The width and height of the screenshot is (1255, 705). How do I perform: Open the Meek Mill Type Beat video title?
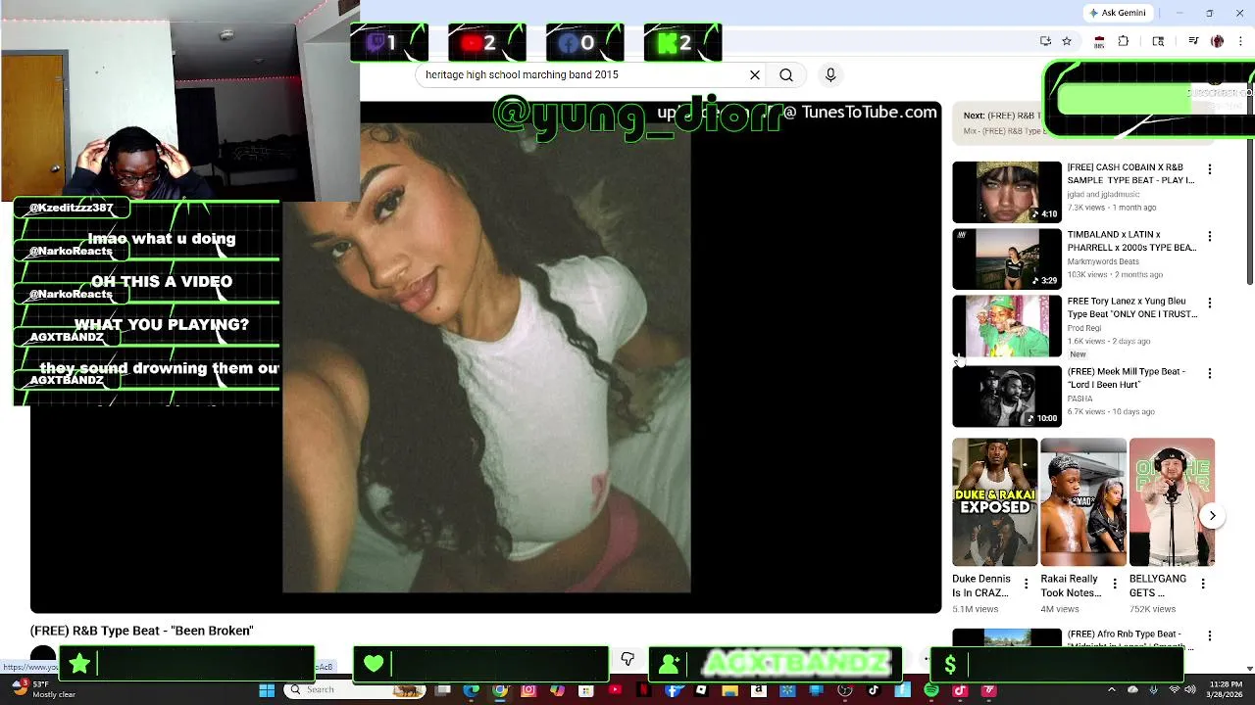click(1127, 378)
